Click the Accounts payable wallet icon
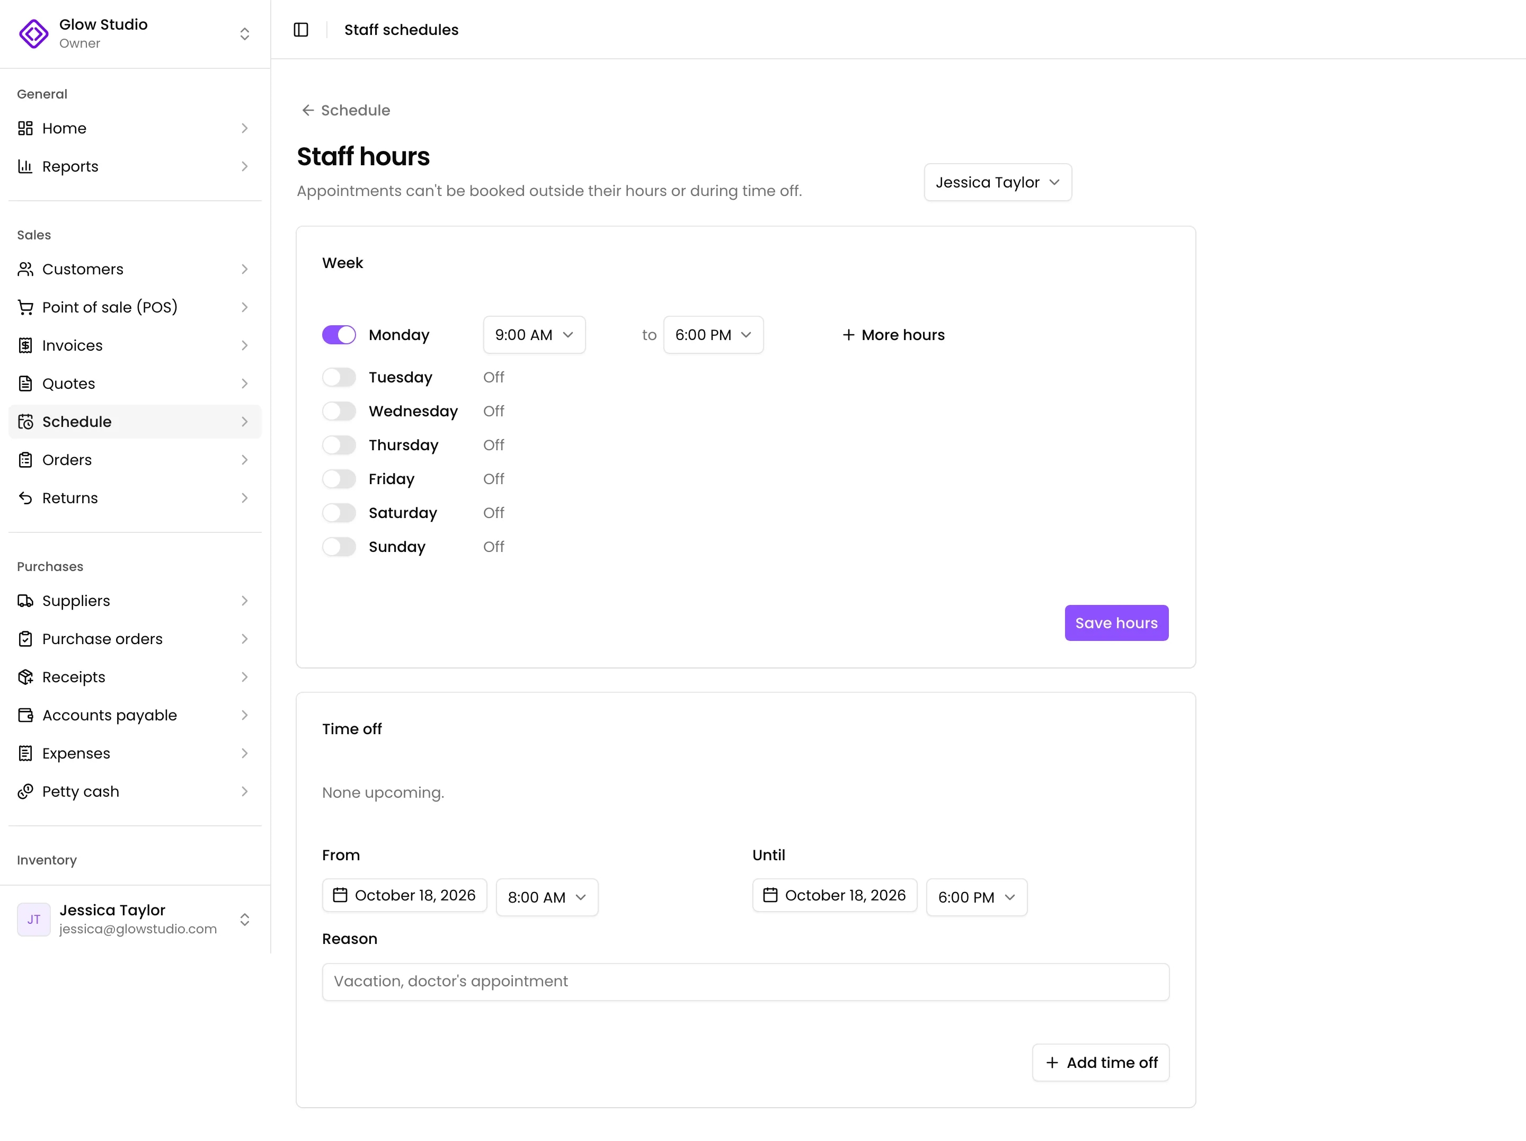This screenshot has height=1141, width=1526. 25,715
